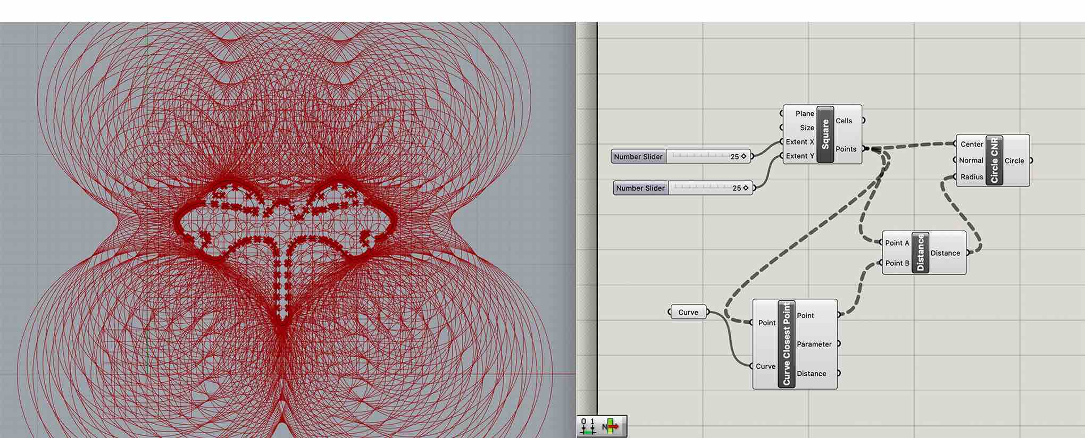Click the vertical divider bar between viewport and canvas
Viewport: 1085px width, 438px height.
click(587, 218)
